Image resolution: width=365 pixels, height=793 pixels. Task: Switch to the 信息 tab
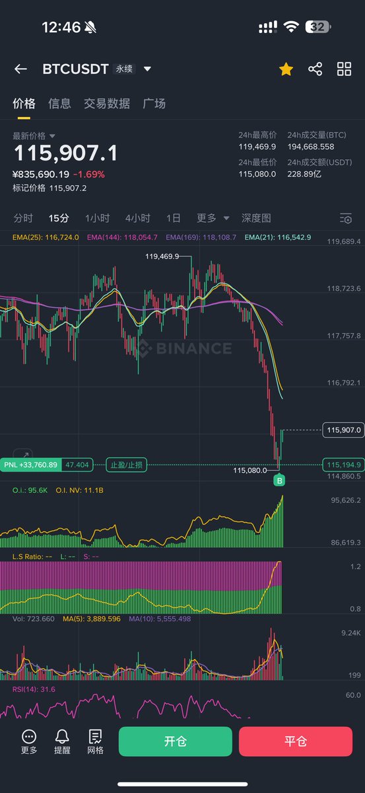point(59,104)
